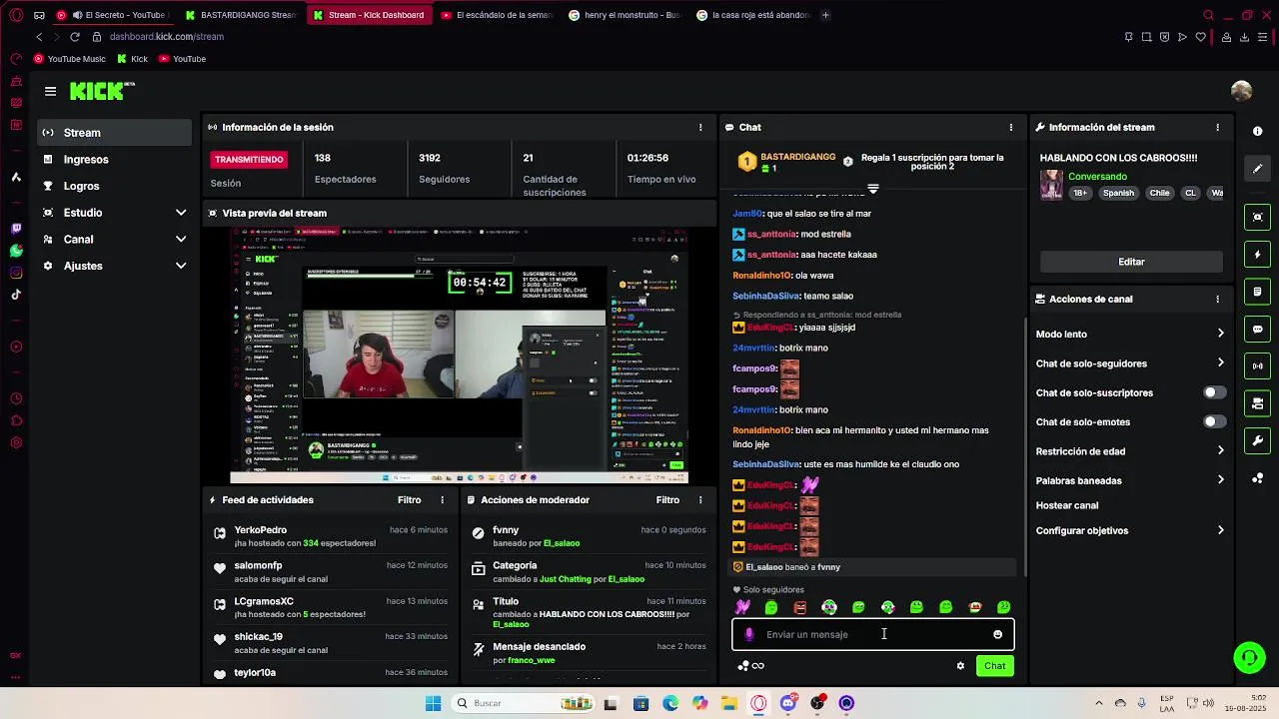This screenshot has height=719, width=1279.
Task: Click the Kick logo
Action: tap(101, 91)
